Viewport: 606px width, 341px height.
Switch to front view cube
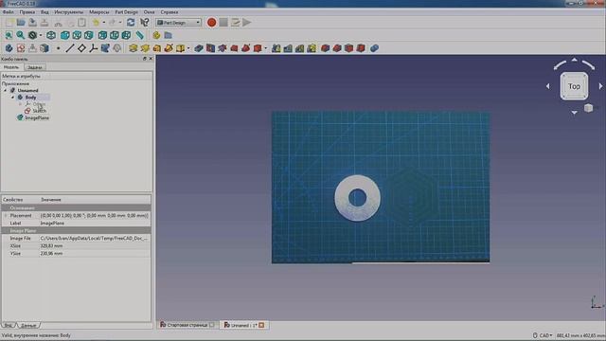[x=65, y=36]
